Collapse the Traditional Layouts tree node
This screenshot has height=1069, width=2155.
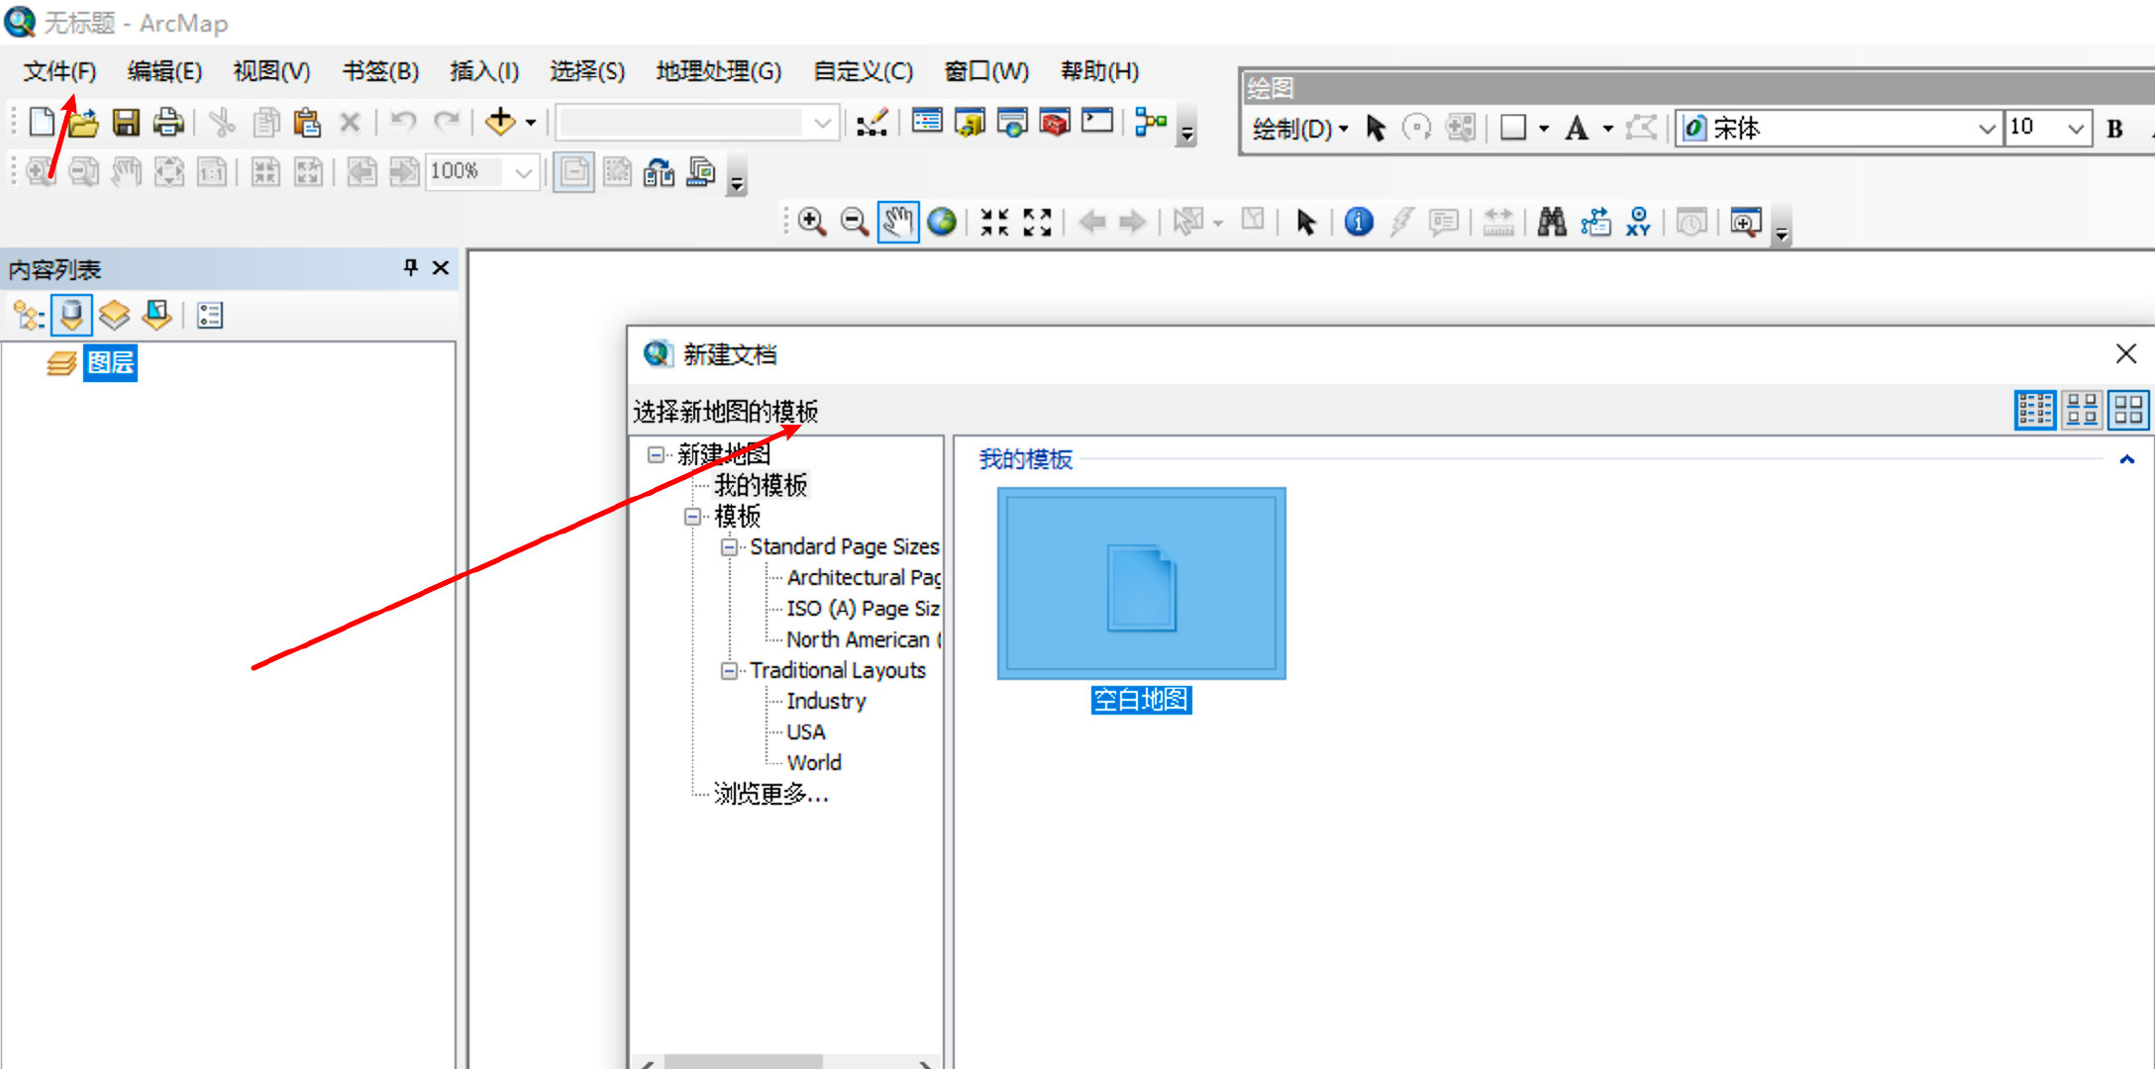pos(730,670)
